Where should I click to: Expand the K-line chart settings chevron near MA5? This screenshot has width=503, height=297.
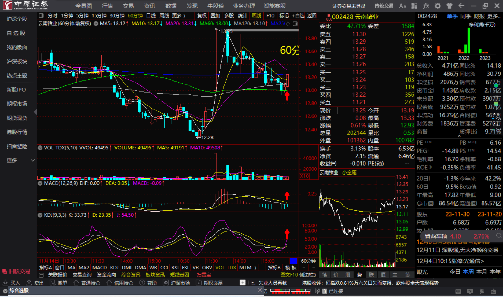(96, 24)
